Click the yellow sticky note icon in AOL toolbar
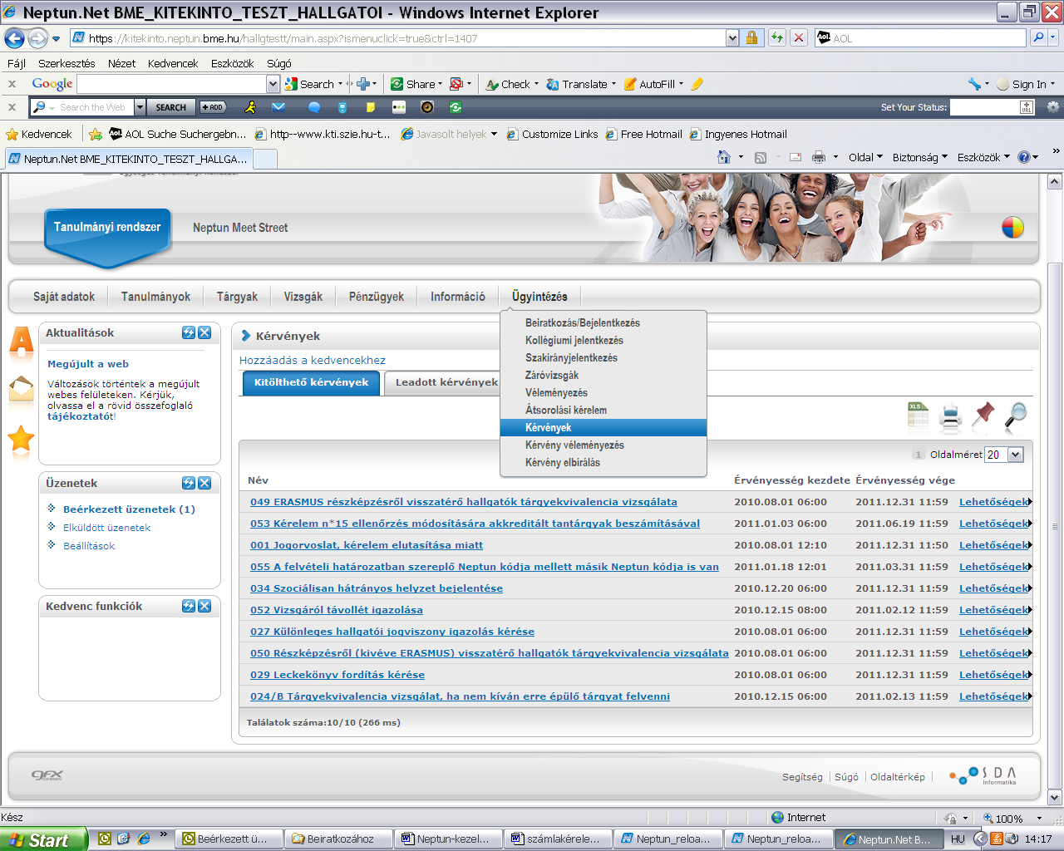1064x851 pixels. tap(371, 107)
